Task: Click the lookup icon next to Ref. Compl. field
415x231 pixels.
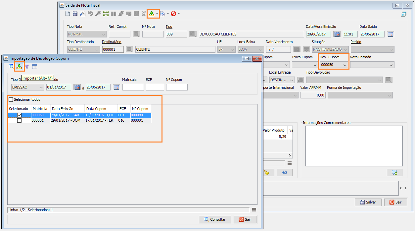Action: point(136,34)
